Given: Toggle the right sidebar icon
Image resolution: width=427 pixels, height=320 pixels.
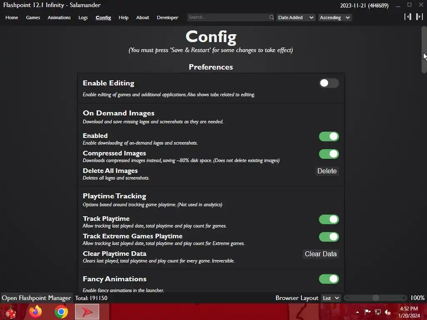Looking at the screenshot, I should pos(419,17).
